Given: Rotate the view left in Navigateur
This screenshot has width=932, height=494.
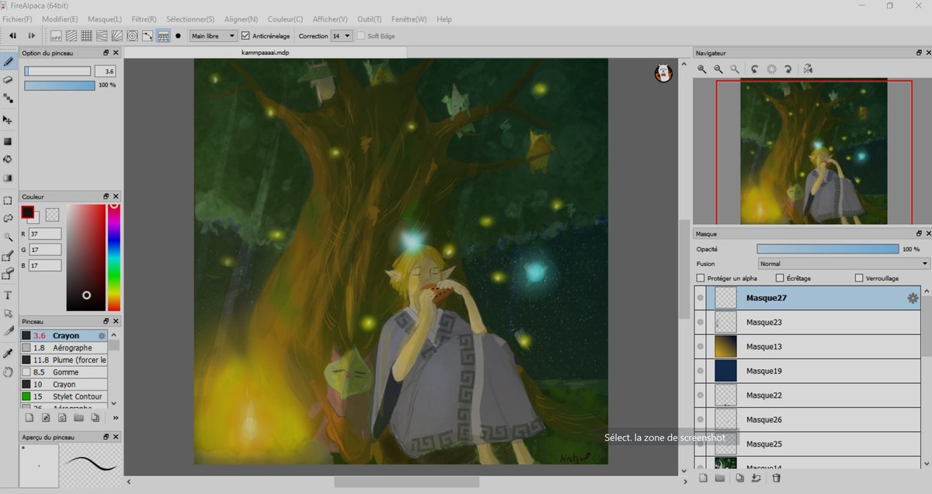Looking at the screenshot, I should pyautogui.click(x=755, y=69).
